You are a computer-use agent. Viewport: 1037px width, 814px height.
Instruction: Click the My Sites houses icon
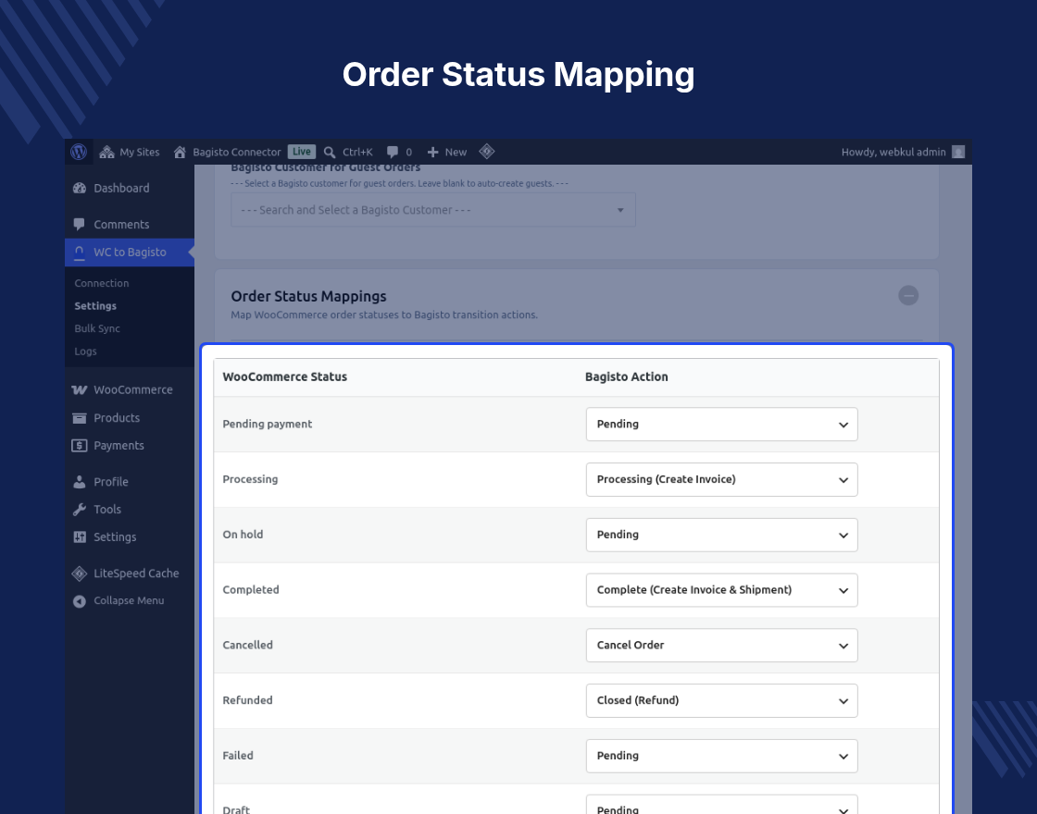click(x=106, y=153)
